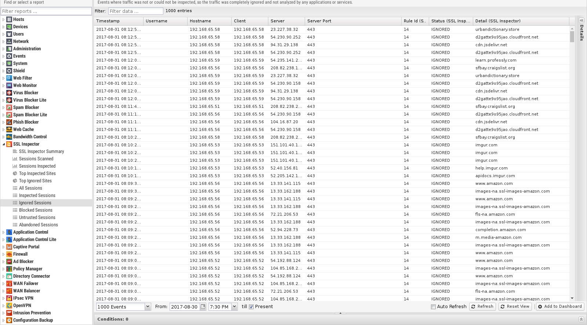This screenshot has height=325, width=587.
Task: Click the Policy Manager icon
Action: [x=9, y=269]
